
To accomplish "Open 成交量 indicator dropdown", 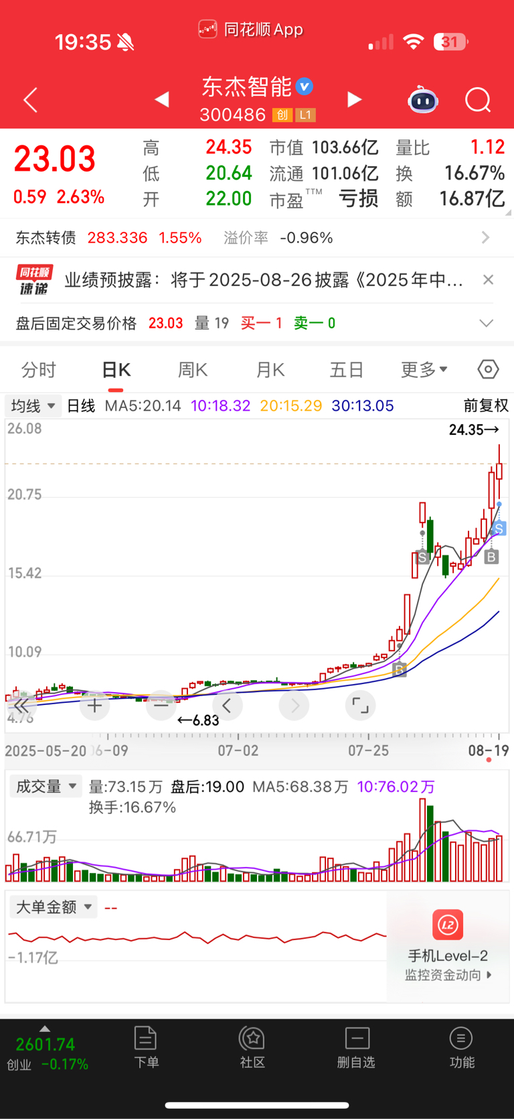I will point(46,786).
